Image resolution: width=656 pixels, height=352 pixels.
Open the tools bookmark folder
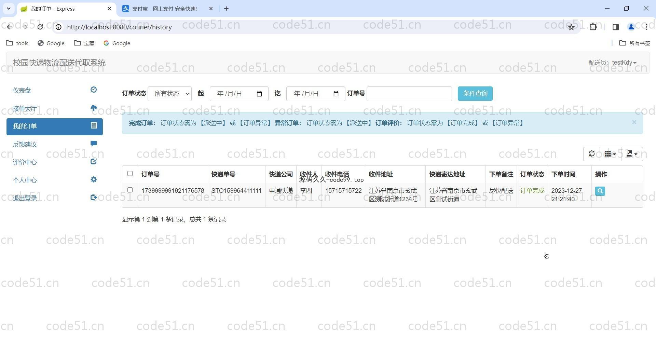click(x=17, y=43)
